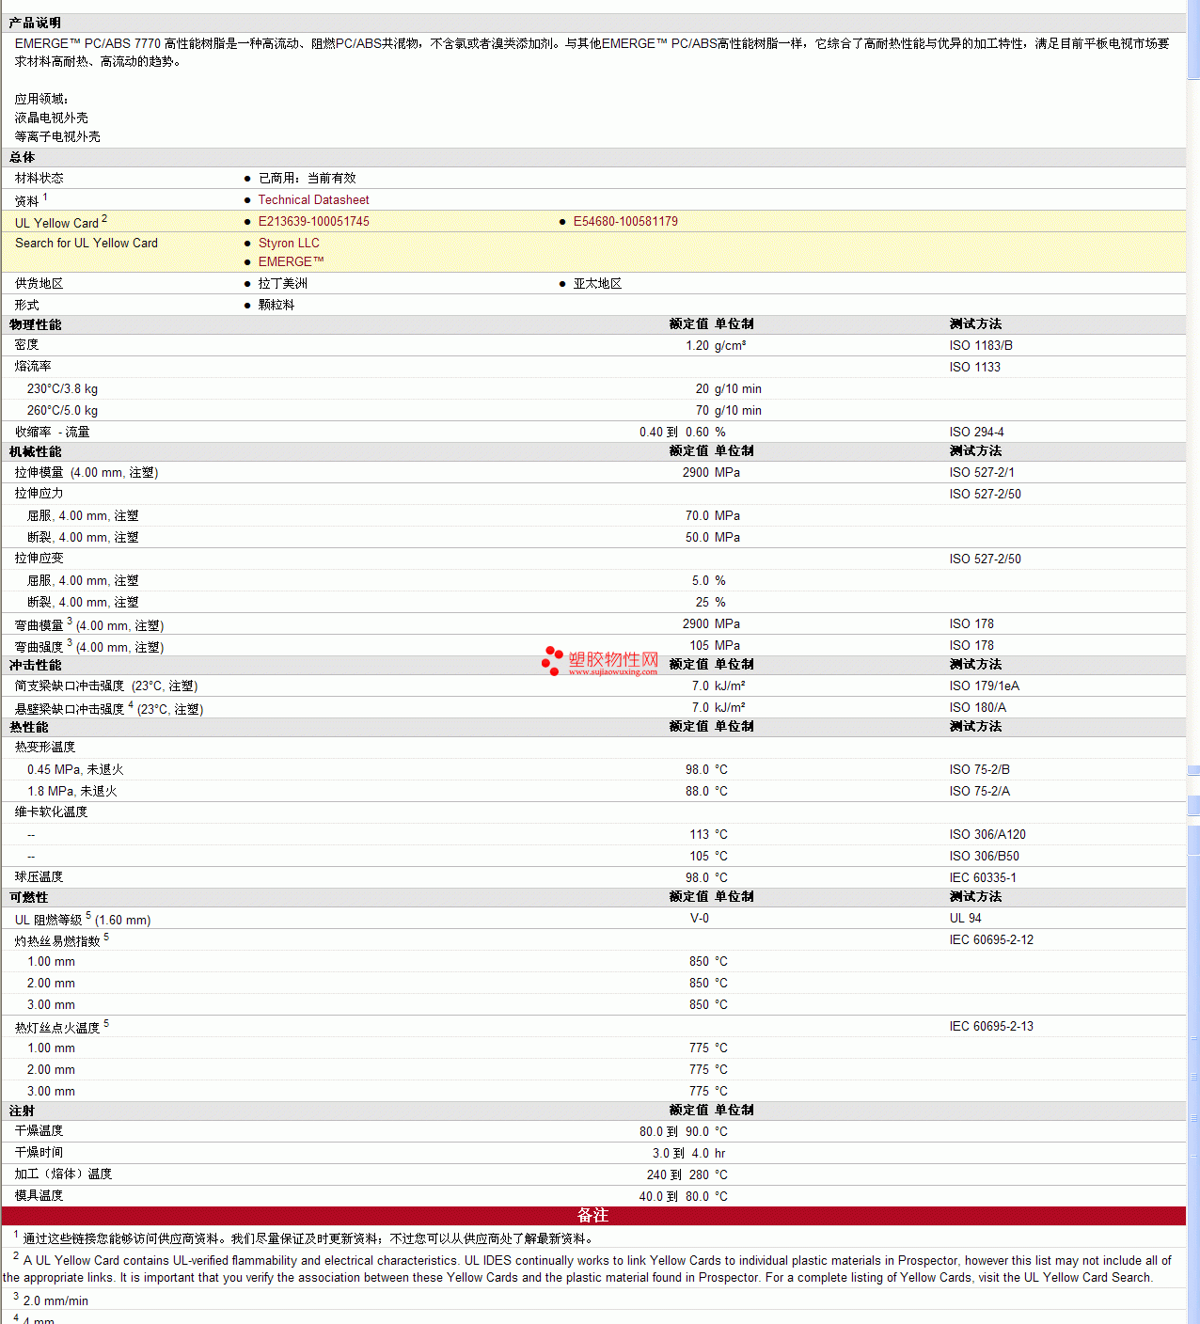Select the 拉丁美洲 availability entry
1200x1324 pixels.
[283, 283]
